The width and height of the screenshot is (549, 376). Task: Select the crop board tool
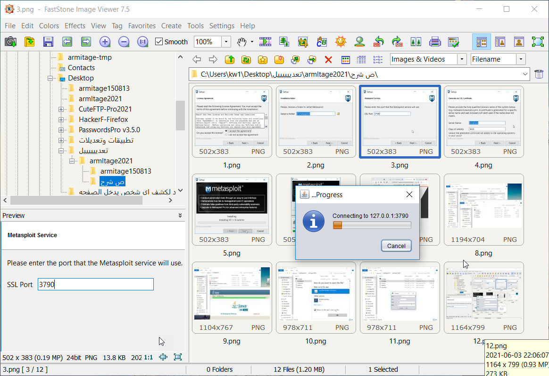click(x=302, y=41)
